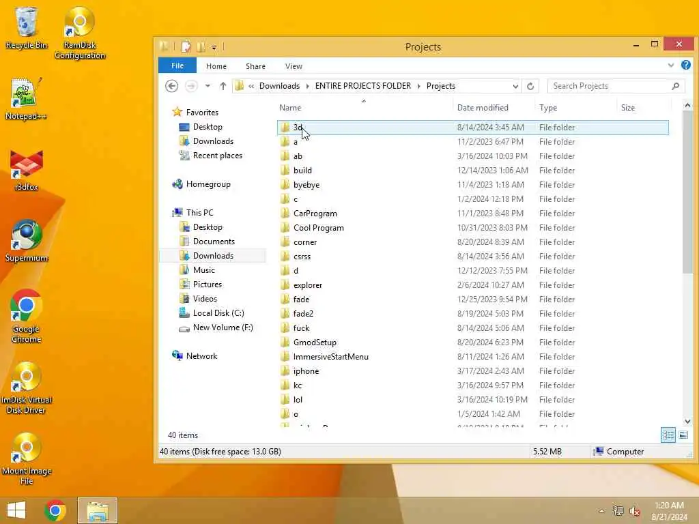Open recent locations dropdown arrow
This screenshot has height=524, width=699.
[208, 85]
